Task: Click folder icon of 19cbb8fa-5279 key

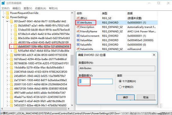Action: pyautogui.click(x=11, y=68)
